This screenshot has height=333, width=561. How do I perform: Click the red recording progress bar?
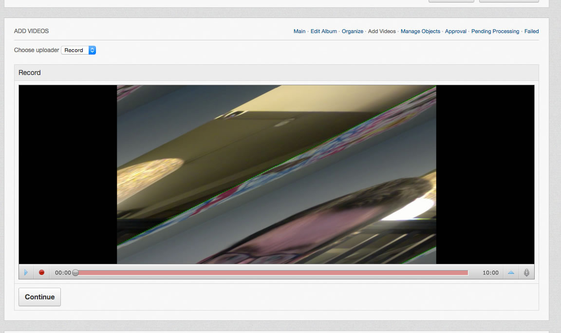point(273,273)
